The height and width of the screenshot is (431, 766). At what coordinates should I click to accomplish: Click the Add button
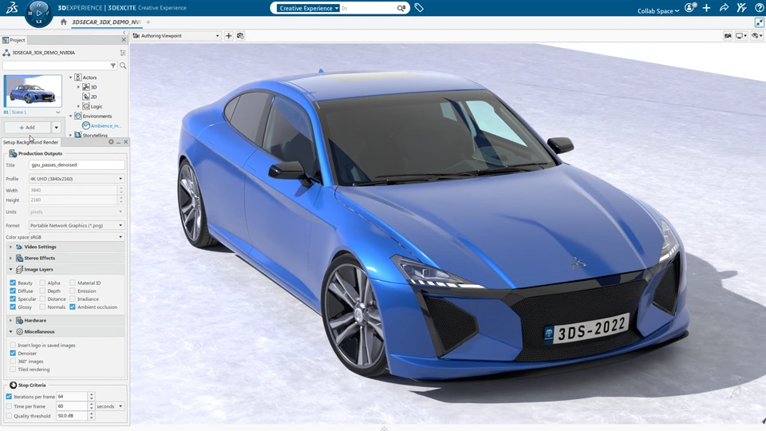pyautogui.click(x=27, y=128)
